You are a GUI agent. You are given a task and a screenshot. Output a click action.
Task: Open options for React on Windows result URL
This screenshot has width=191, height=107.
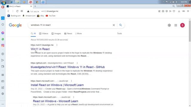[74, 97]
